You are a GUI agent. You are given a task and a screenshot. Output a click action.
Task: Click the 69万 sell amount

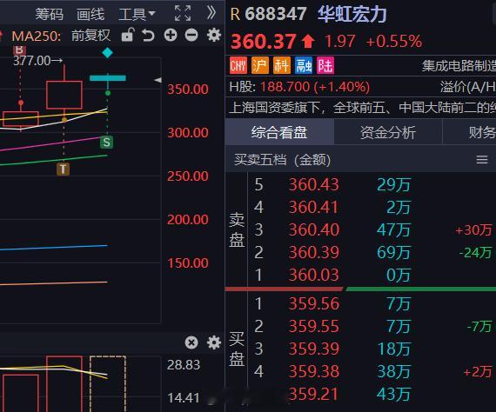pos(393,252)
